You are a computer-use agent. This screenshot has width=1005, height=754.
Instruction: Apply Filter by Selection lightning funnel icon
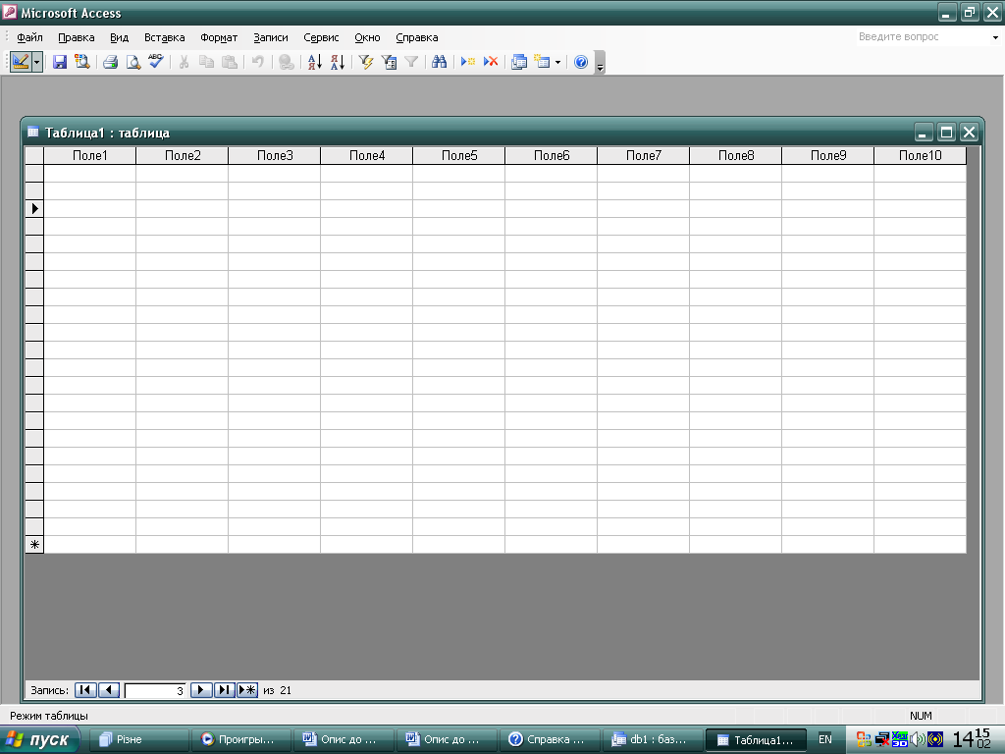366,62
